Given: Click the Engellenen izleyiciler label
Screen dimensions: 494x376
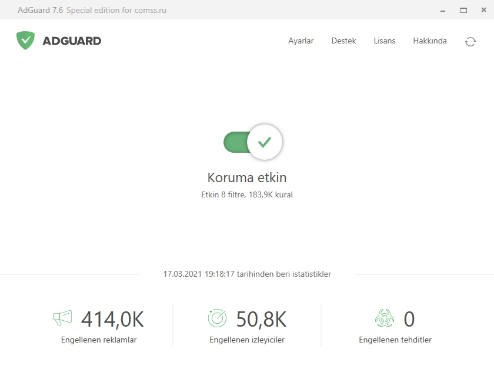Looking at the screenshot, I should 247,340.
